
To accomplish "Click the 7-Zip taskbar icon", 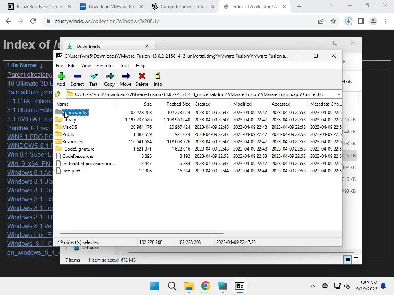I will [240, 286].
